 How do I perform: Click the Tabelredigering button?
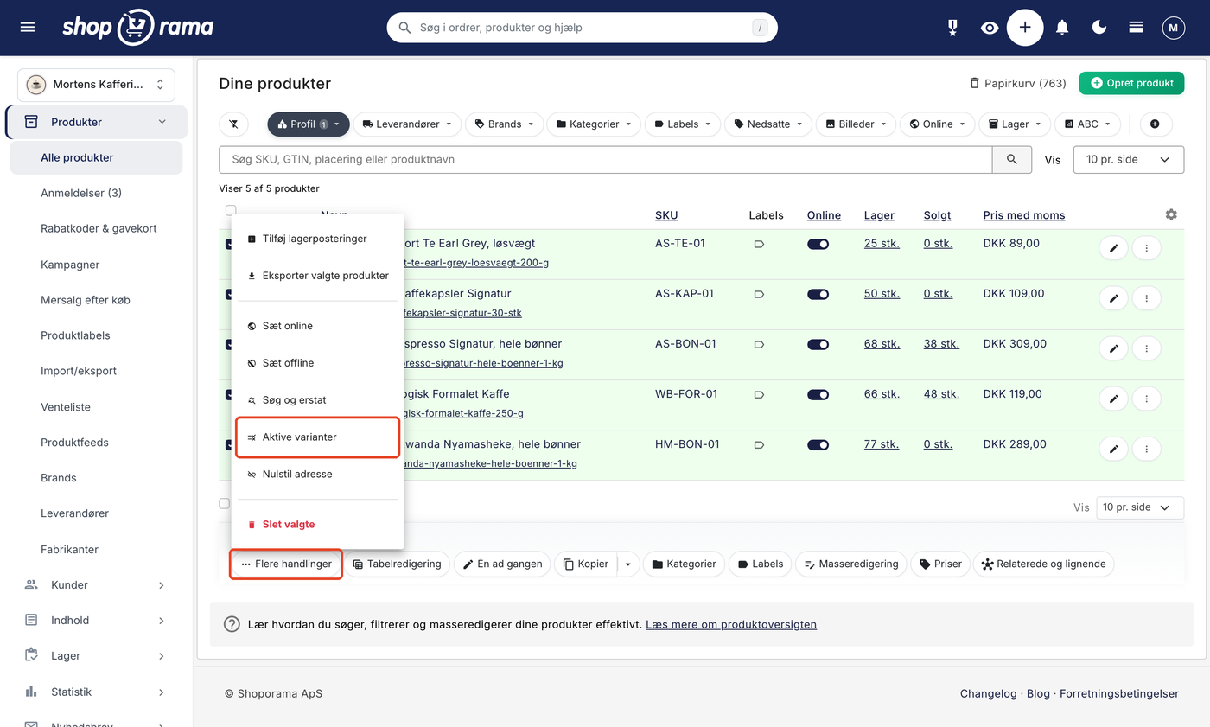click(397, 564)
